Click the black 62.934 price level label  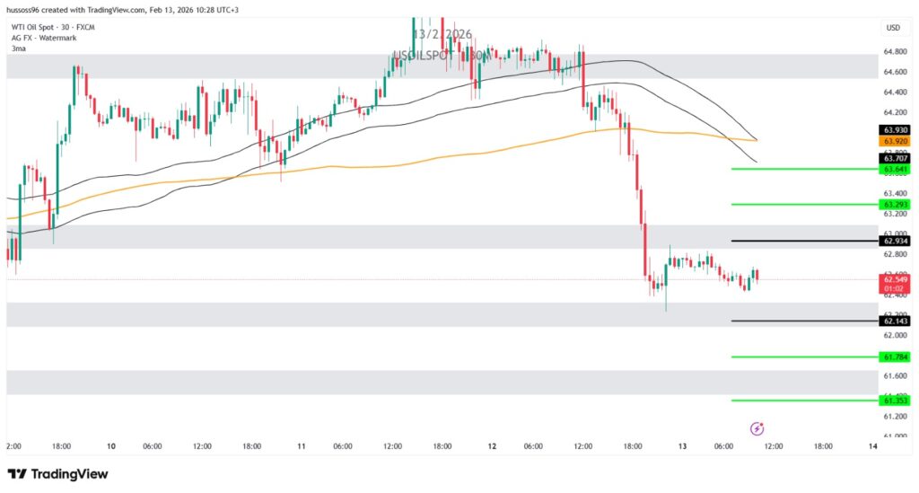coord(896,241)
